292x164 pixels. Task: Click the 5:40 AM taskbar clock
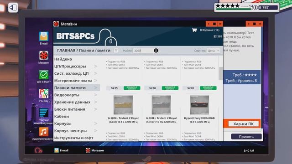coord(249,151)
